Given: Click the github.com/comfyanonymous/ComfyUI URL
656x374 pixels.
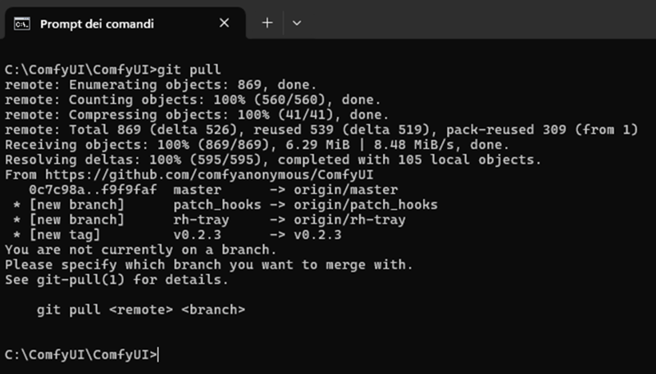Looking at the screenshot, I should point(209,174).
